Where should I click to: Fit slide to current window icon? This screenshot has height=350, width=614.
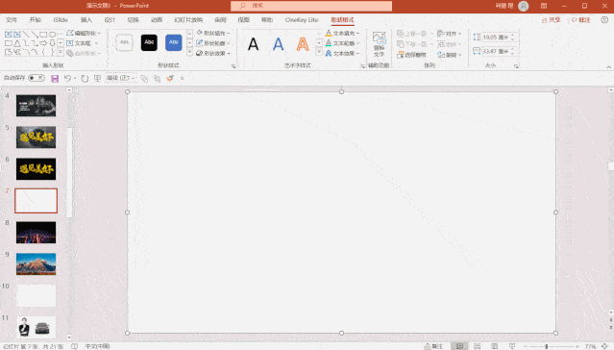coord(605,346)
